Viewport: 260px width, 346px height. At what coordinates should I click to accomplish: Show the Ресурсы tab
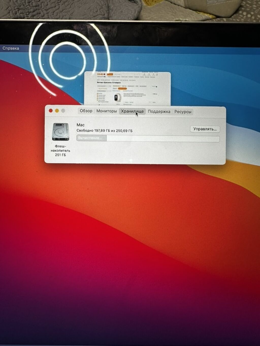pos(183,112)
